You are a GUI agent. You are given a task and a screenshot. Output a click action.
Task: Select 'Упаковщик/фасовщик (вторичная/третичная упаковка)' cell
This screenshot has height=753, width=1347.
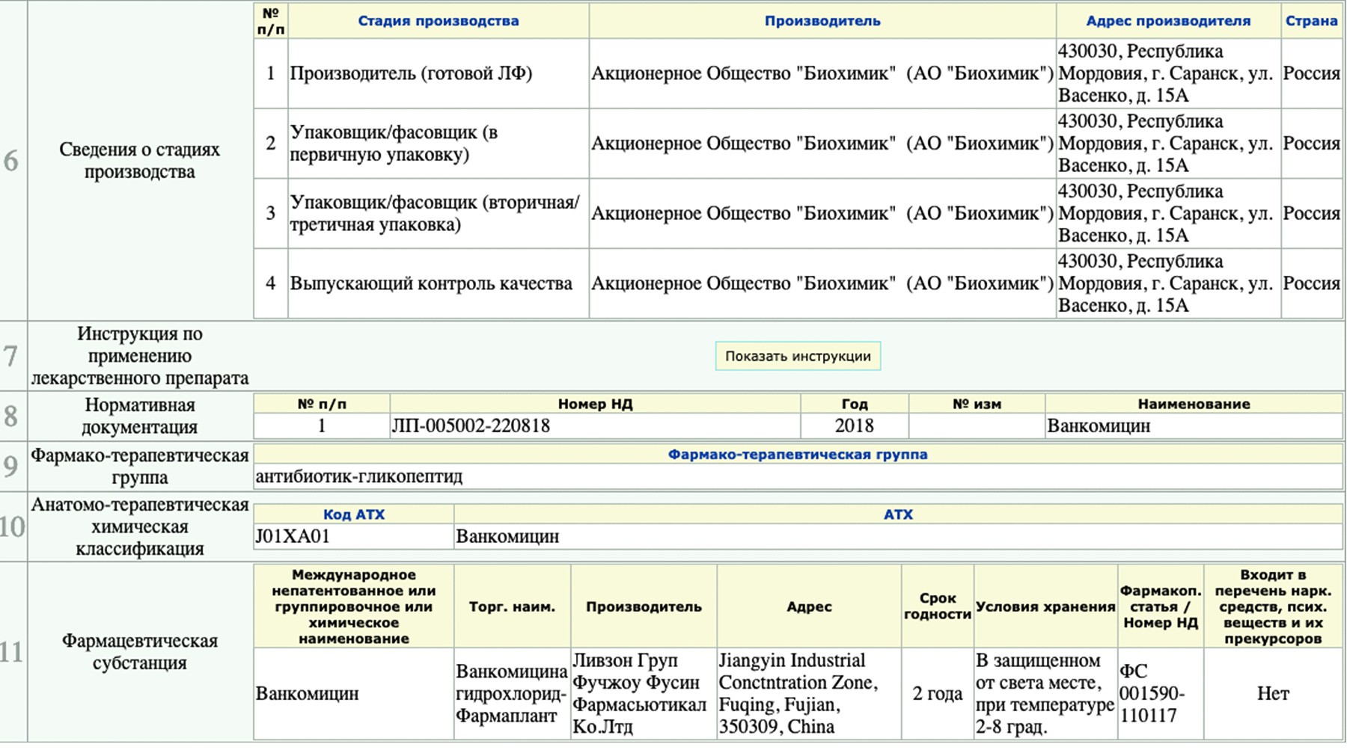click(x=439, y=213)
